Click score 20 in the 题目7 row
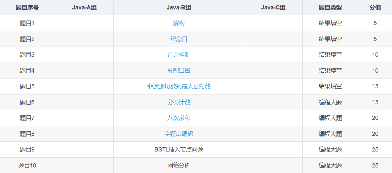Viewport: 392px width, 173px height. [375, 118]
